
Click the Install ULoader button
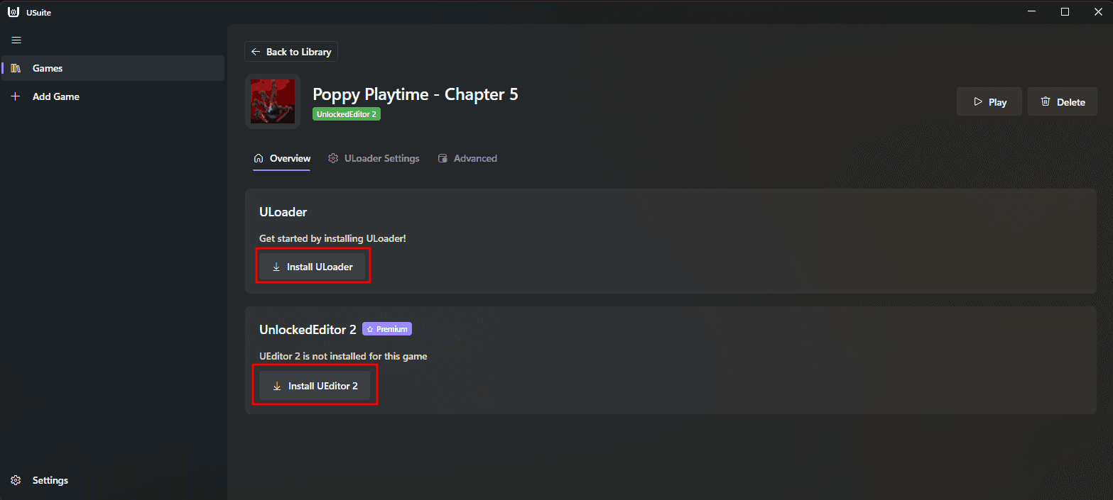click(312, 267)
